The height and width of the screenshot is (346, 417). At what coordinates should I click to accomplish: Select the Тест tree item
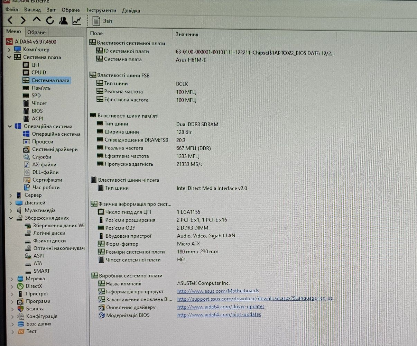click(x=31, y=331)
